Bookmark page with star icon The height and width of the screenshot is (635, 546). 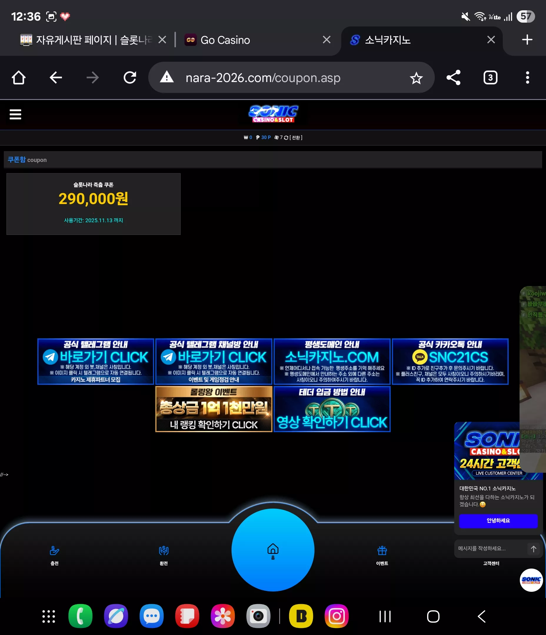(416, 78)
